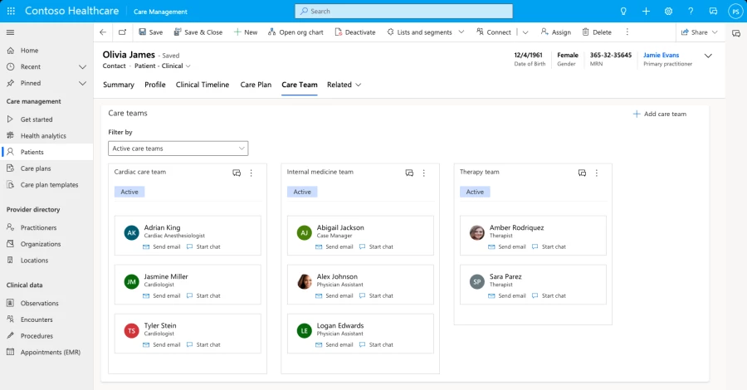Open the Active care teams filter dropdown
Image resolution: width=747 pixels, height=390 pixels.
(x=178, y=148)
